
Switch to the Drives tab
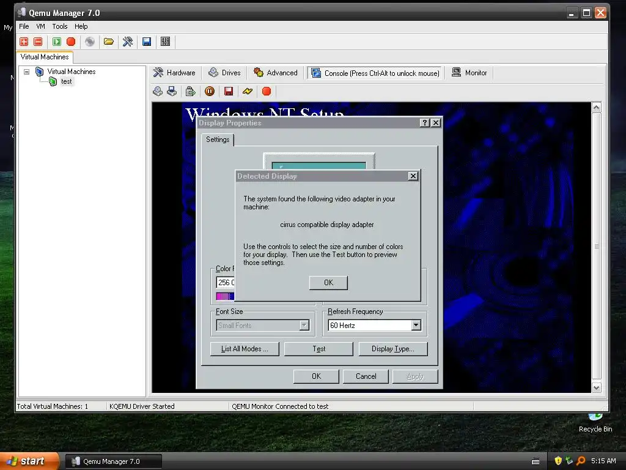225,73
